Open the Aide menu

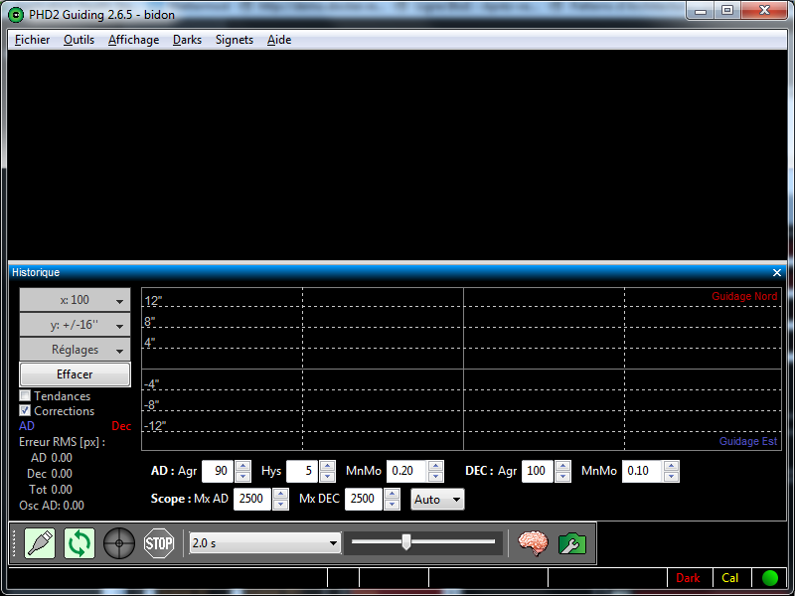pos(279,40)
